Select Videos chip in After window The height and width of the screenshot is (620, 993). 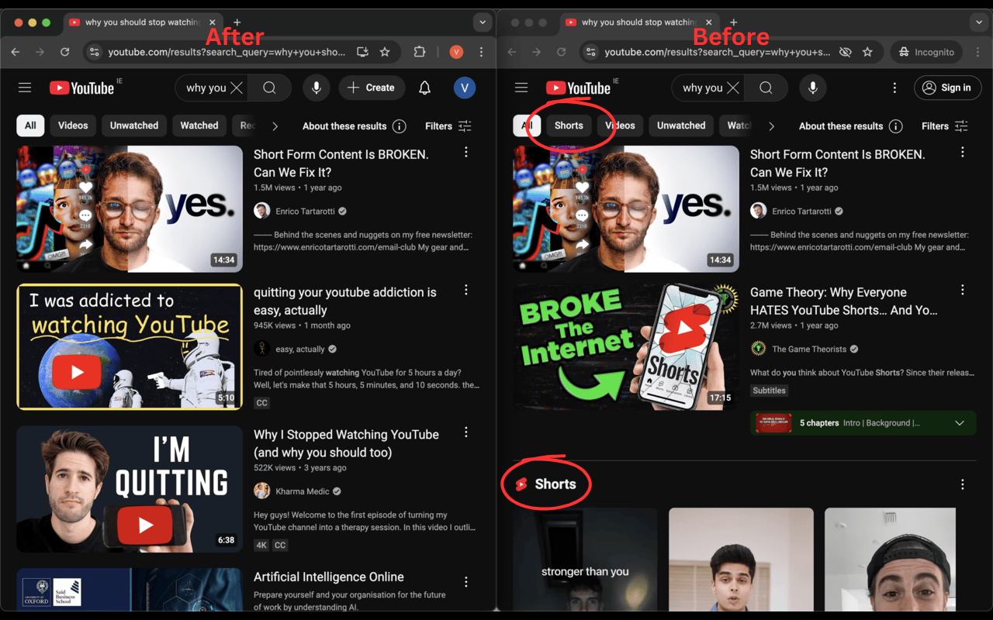pyautogui.click(x=73, y=126)
